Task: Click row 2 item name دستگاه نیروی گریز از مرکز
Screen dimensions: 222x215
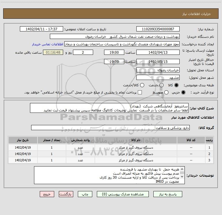Action: click(136, 154)
